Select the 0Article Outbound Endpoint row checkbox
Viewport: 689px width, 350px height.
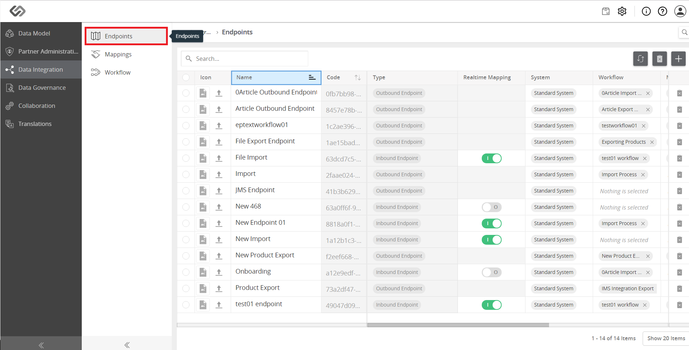[x=186, y=93]
